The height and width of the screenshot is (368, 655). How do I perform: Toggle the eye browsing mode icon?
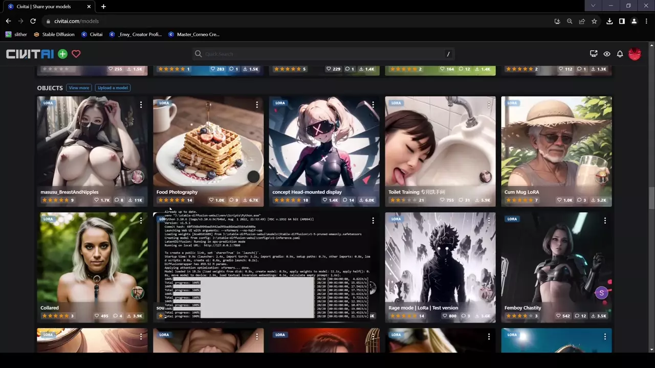[x=607, y=54]
